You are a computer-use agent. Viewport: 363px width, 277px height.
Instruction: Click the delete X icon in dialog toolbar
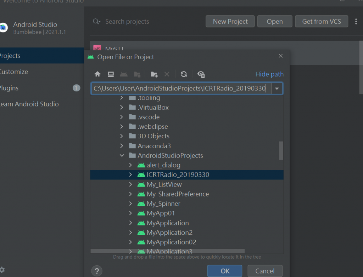pyautogui.click(x=167, y=74)
